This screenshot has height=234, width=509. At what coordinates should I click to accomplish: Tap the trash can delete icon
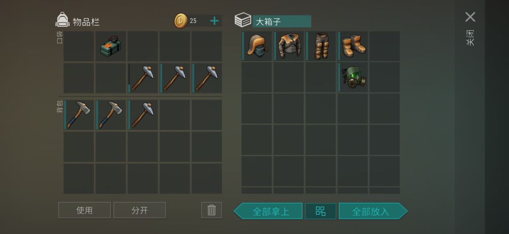[x=212, y=210]
